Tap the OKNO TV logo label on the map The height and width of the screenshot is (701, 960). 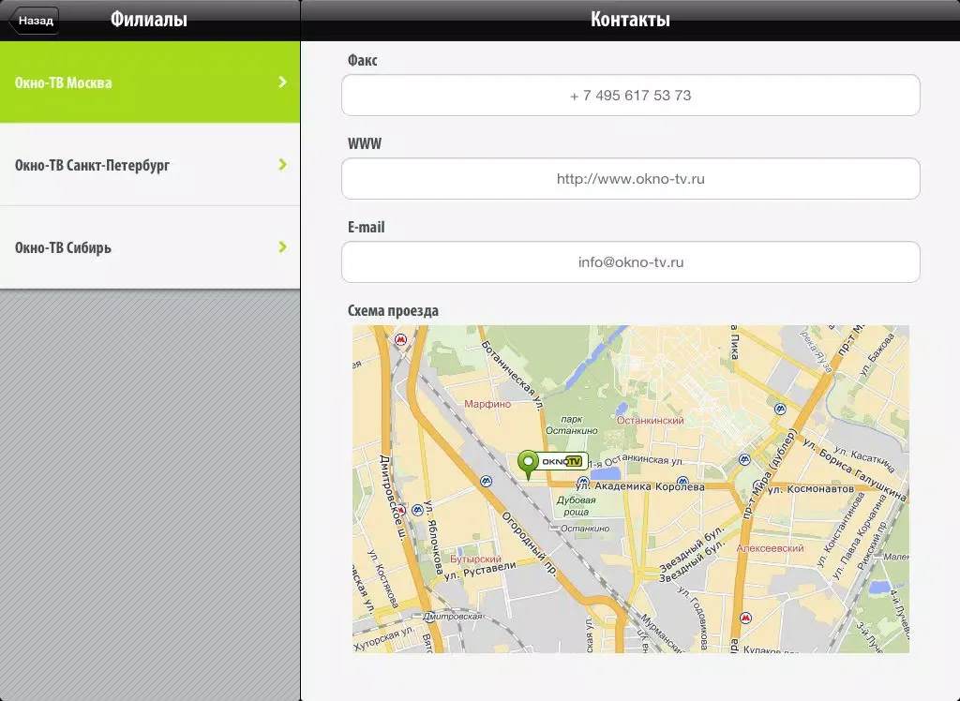(563, 461)
